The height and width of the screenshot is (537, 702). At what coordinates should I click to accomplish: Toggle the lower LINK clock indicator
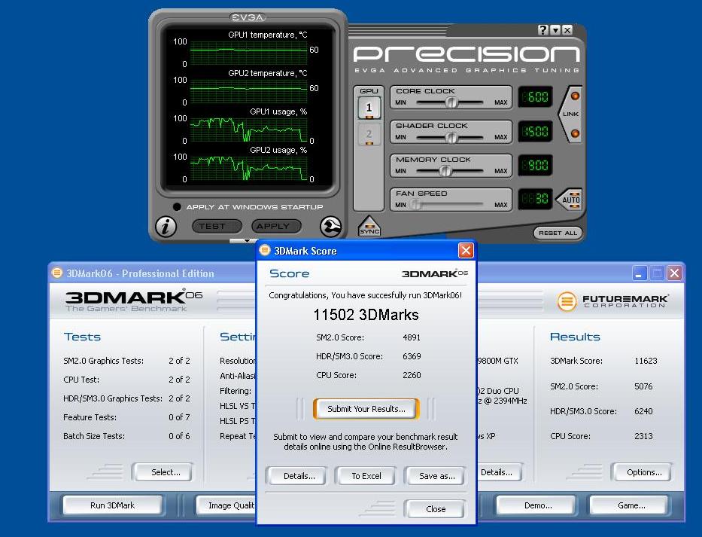[576, 133]
